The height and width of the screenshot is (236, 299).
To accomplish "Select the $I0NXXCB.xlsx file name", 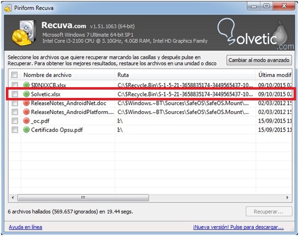I will point(49,85).
